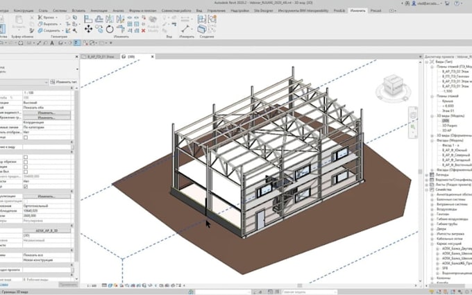Click the 3D view horizontal scrollbar
Image resolution: width=472 pixels, height=295 pixels.
pos(300,285)
